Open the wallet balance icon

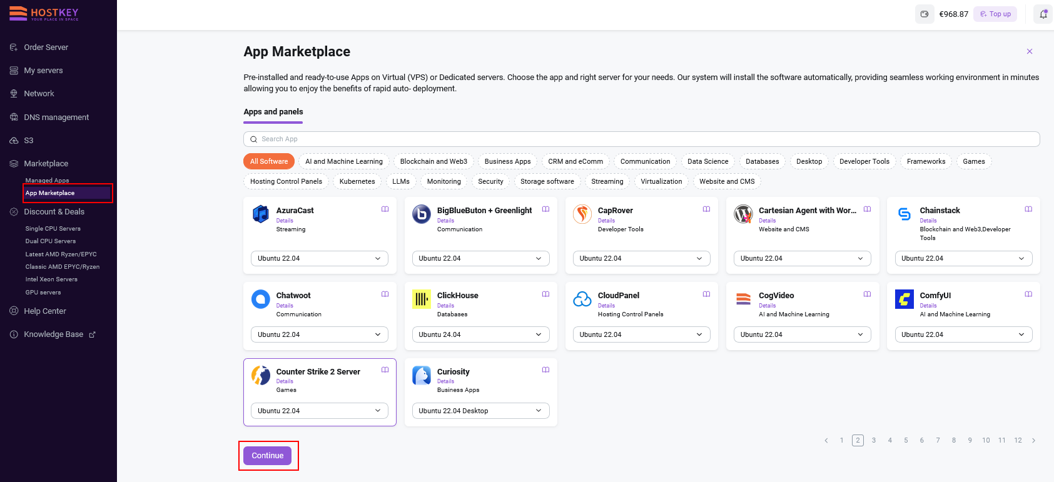(x=925, y=14)
